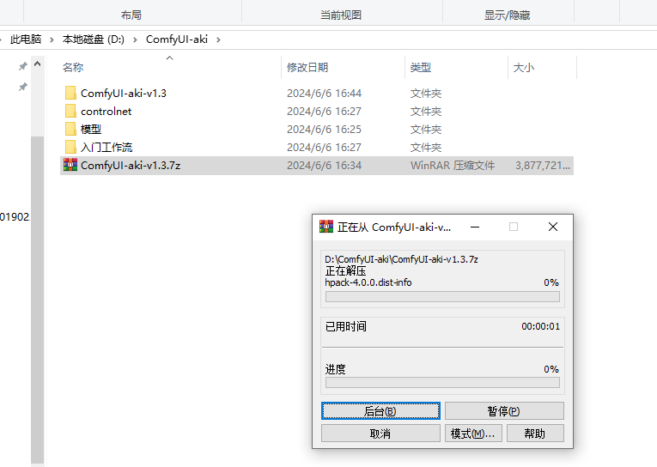
Task: Click the elapsed time 00:00:01
Action: pos(540,326)
